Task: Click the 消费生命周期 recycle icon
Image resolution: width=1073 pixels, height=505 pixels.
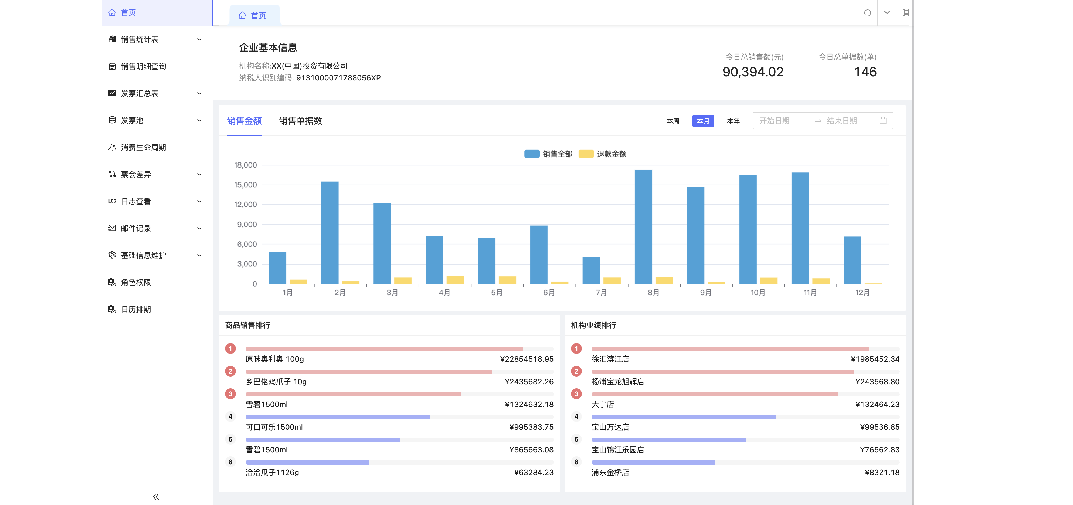Action: tap(112, 147)
